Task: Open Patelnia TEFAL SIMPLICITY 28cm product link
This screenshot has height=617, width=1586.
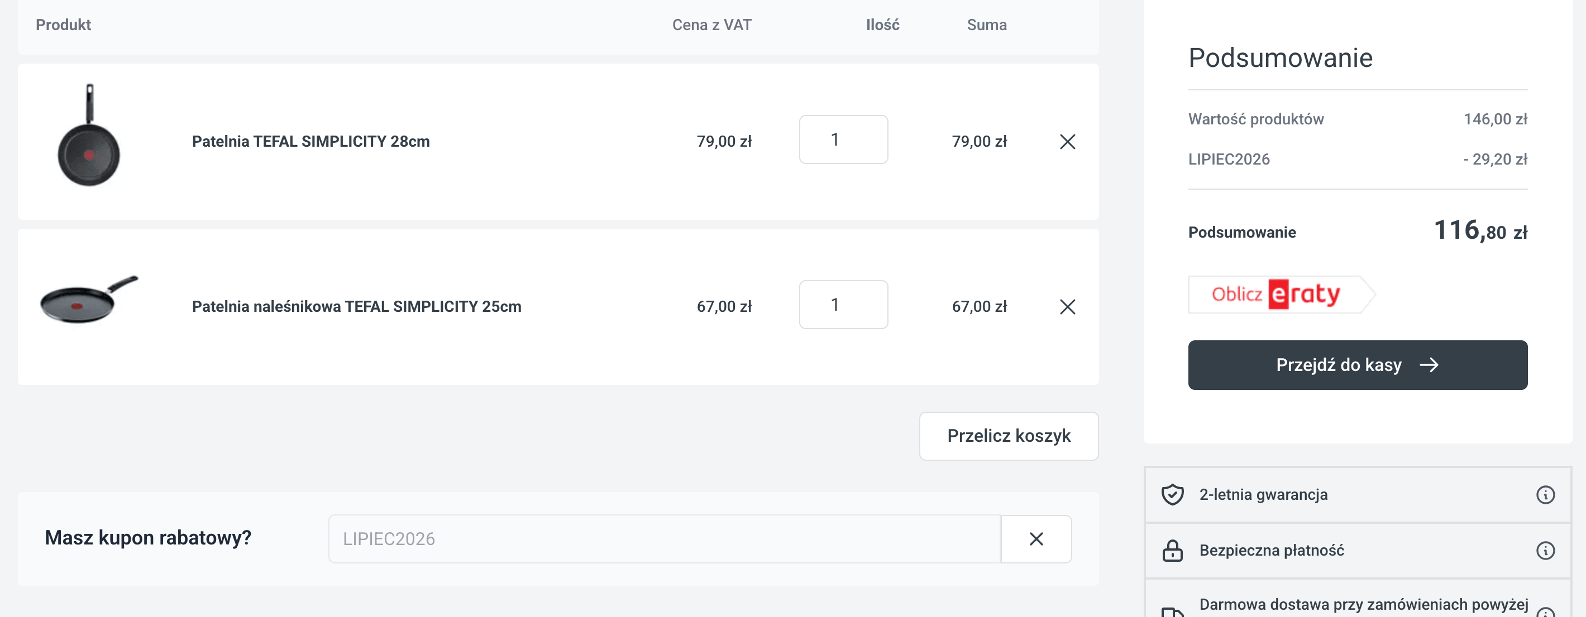Action: click(x=310, y=142)
